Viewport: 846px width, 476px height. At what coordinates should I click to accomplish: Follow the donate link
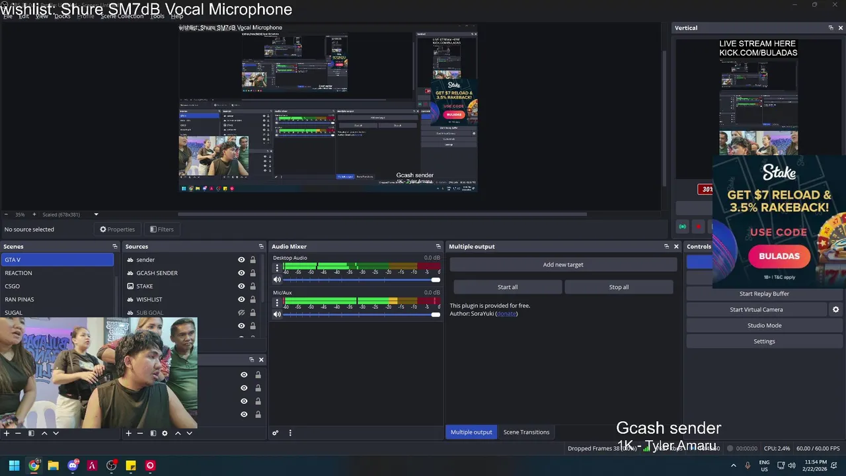(x=506, y=313)
